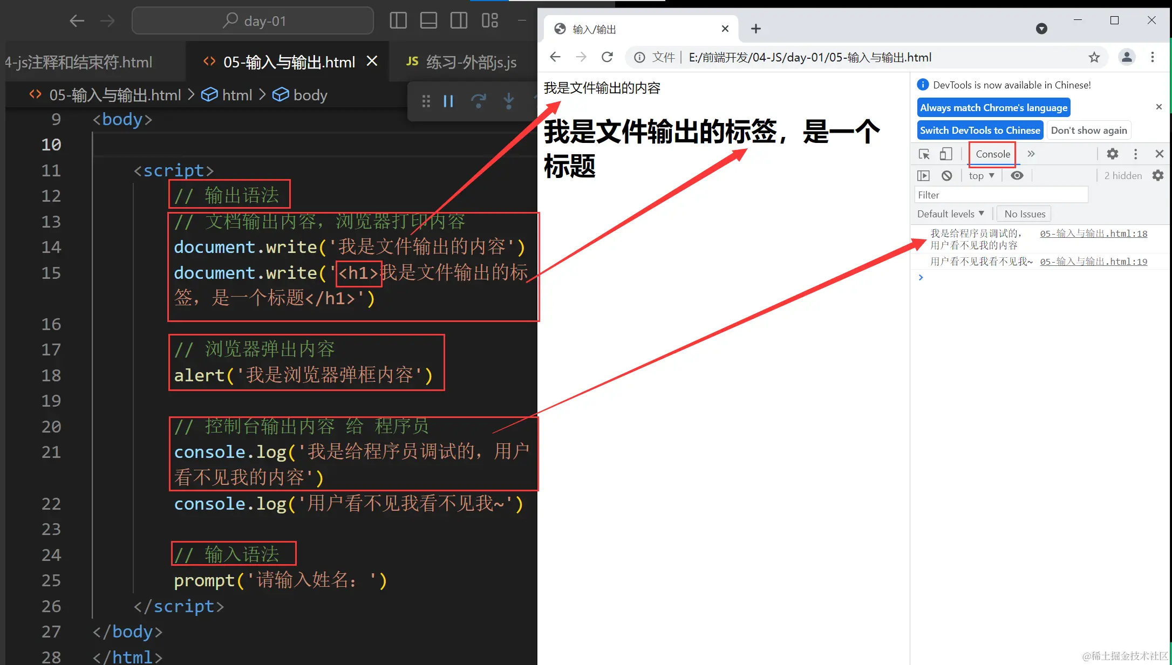1172x665 pixels.
Task: Toggle the bottom panel layout icon
Action: (x=428, y=20)
